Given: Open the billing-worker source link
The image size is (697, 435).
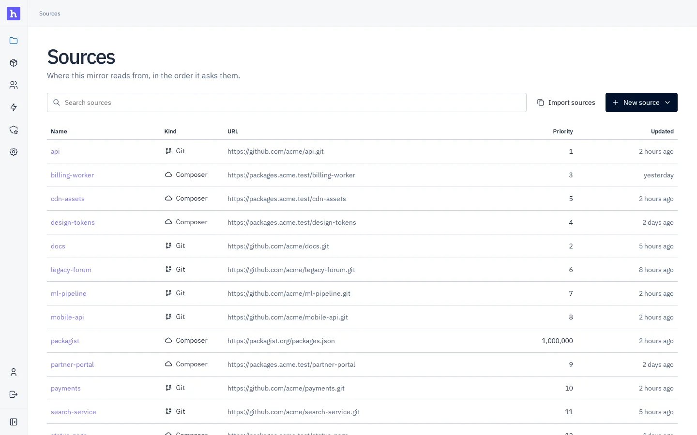Looking at the screenshot, I should (x=72, y=175).
